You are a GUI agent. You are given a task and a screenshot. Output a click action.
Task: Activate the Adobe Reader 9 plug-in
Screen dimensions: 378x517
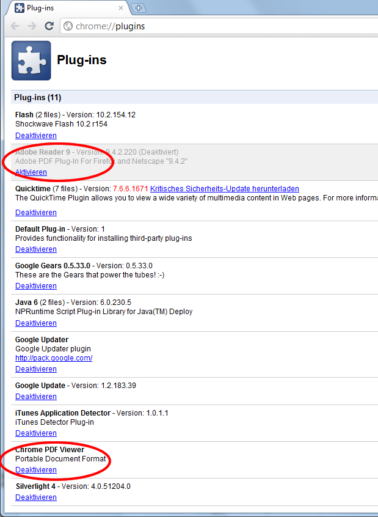pyautogui.click(x=31, y=172)
